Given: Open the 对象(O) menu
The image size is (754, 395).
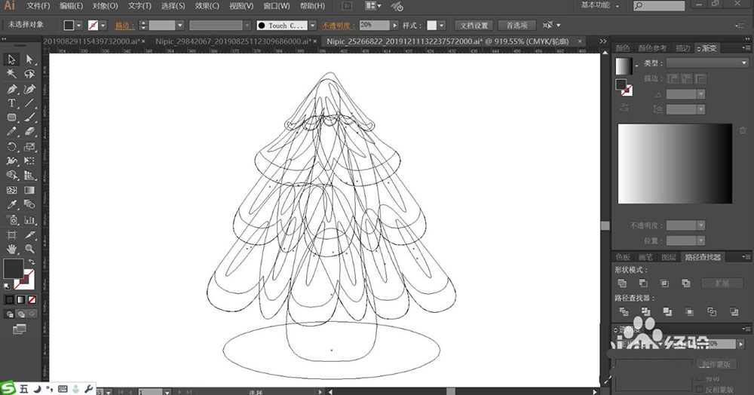Looking at the screenshot, I should 105,6.
